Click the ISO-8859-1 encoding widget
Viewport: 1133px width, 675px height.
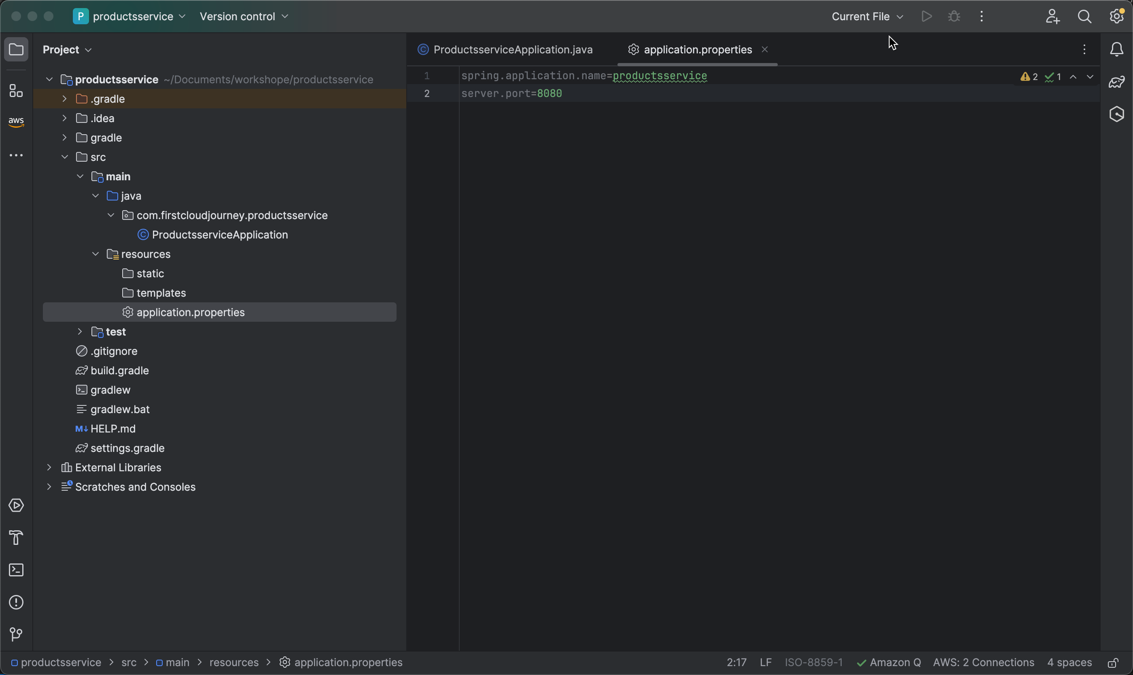click(814, 663)
